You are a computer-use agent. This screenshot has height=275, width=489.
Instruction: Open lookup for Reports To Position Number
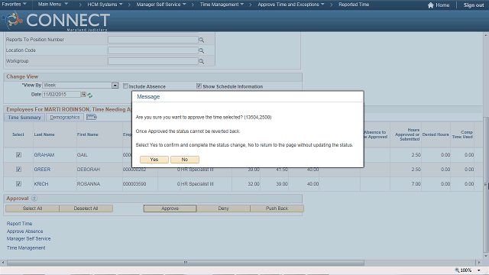[202, 40]
